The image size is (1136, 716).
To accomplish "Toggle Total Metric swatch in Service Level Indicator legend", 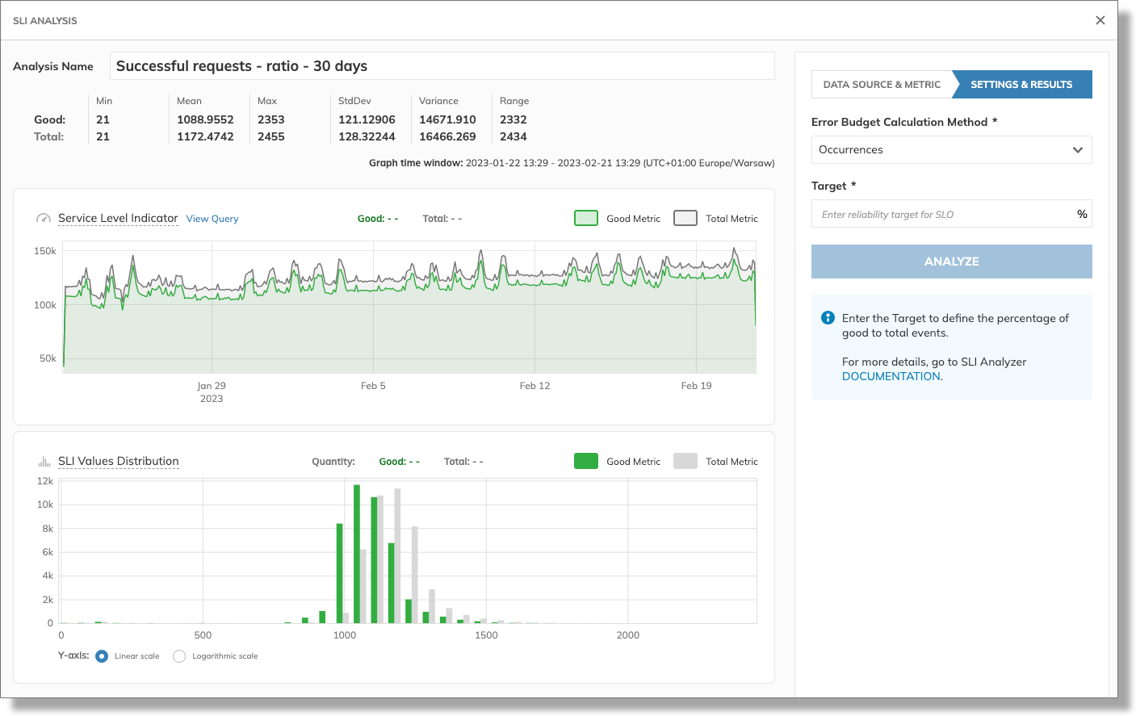I will 685,218.
